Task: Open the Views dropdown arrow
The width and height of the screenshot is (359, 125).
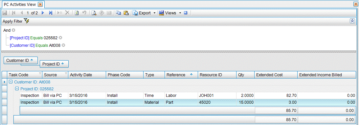Action: point(180,13)
